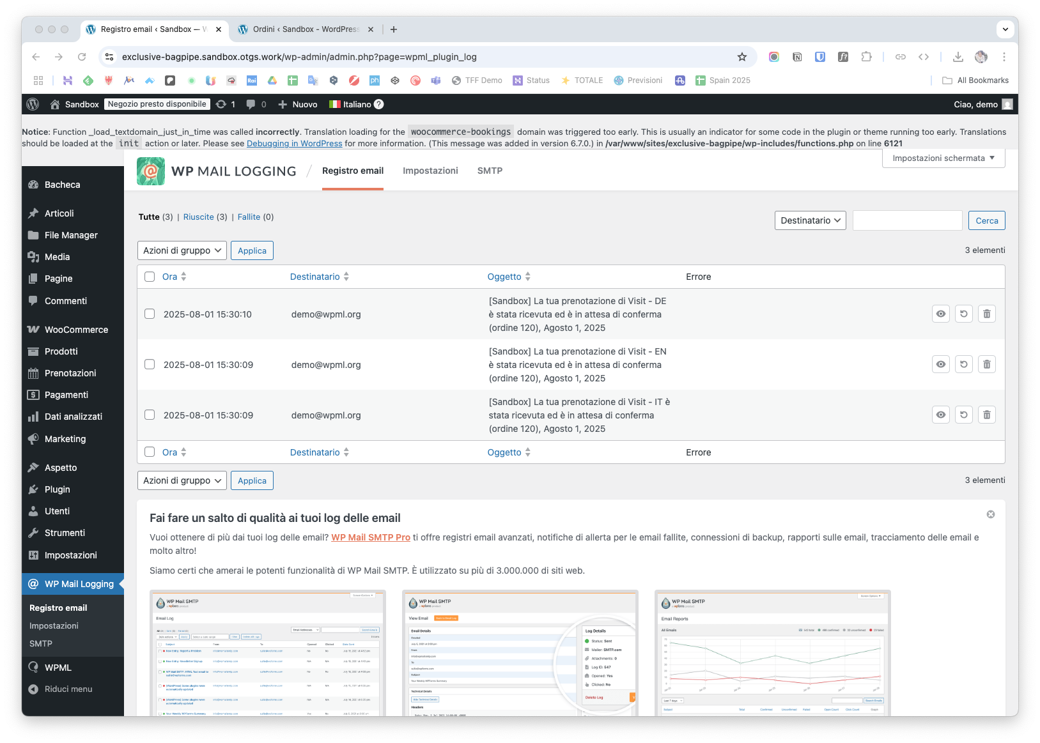This screenshot has height=743, width=1040.
Task: Open browser downloads icon
Action: pyautogui.click(x=958, y=57)
